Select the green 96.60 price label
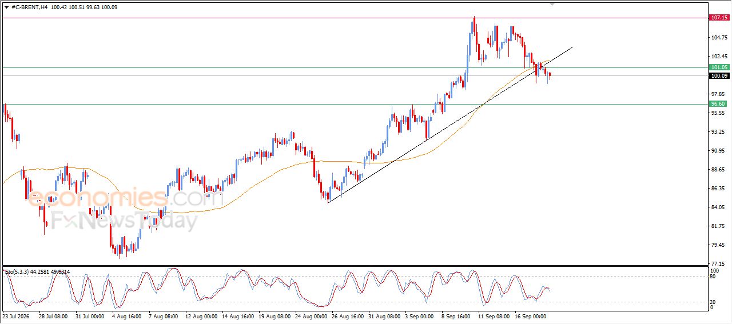This screenshot has height=324, width=732. click(x=718, y=104)
